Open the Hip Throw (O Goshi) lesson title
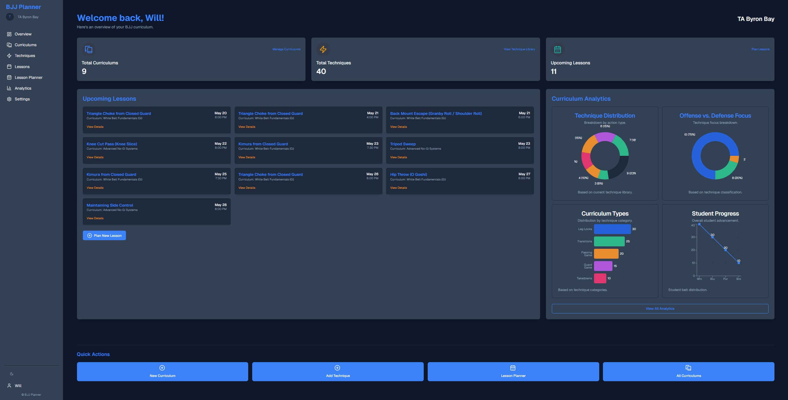 (408, 175)
